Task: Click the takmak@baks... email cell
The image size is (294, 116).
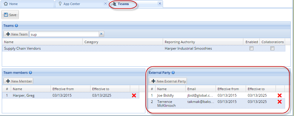Action: [x=201, y=102]
